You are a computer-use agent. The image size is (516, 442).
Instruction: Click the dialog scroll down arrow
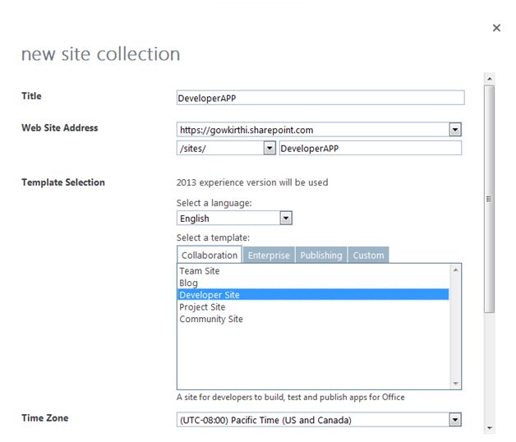490,427
